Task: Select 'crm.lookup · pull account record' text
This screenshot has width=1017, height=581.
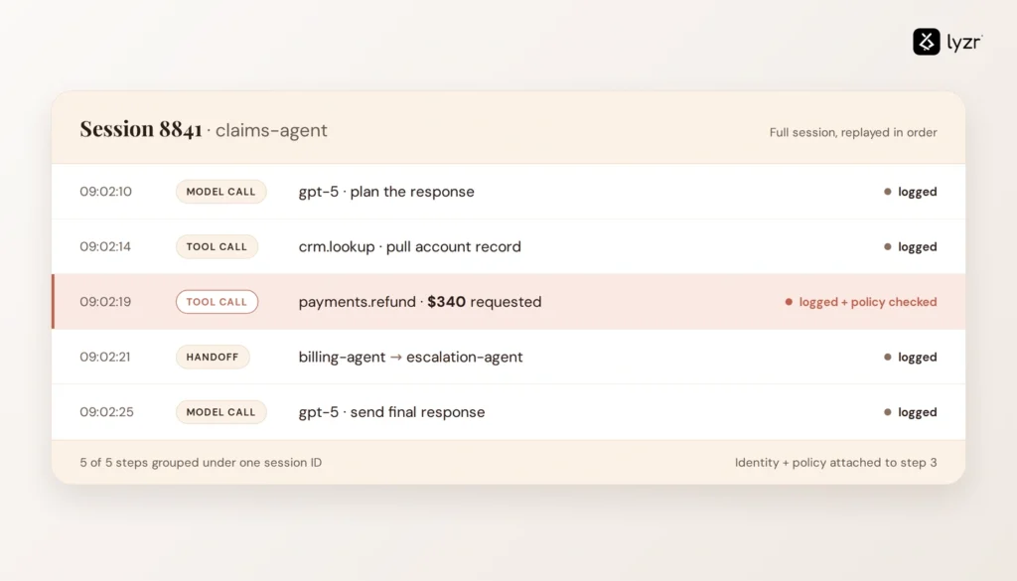Action: pyautogui.click(x=409, y=246)
